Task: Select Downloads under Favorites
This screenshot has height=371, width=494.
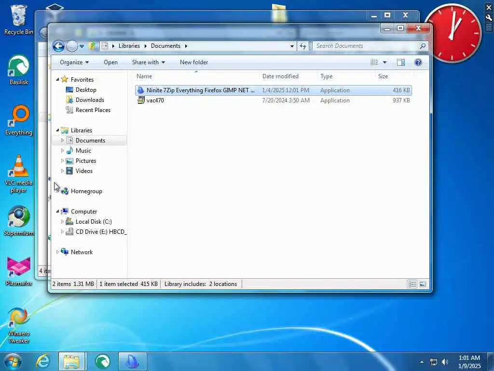Action: (x=90, y=100)
